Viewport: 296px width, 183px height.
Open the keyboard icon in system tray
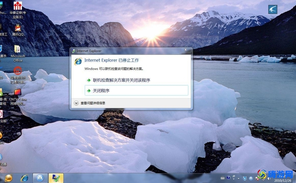coord(223,178)
